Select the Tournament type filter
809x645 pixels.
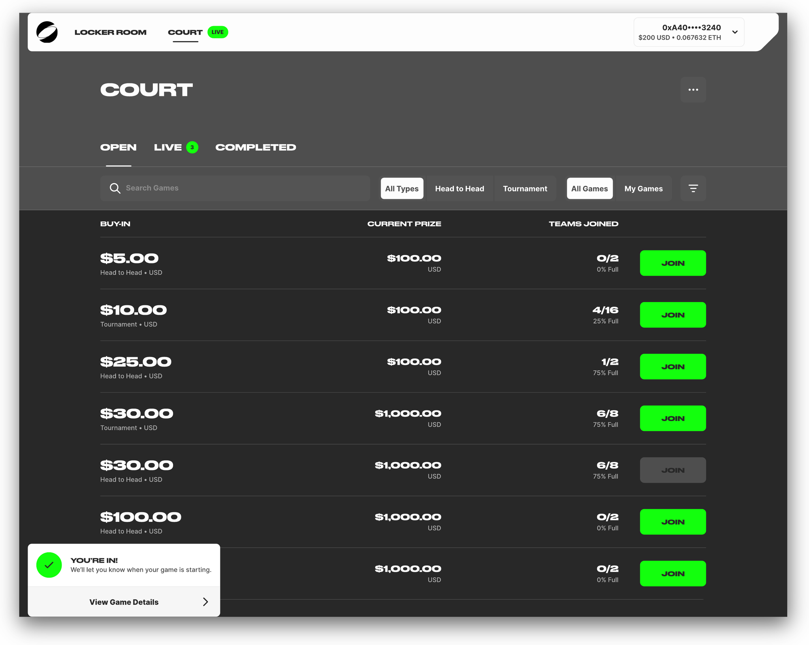pyautogui.click(x=525, y=188)
